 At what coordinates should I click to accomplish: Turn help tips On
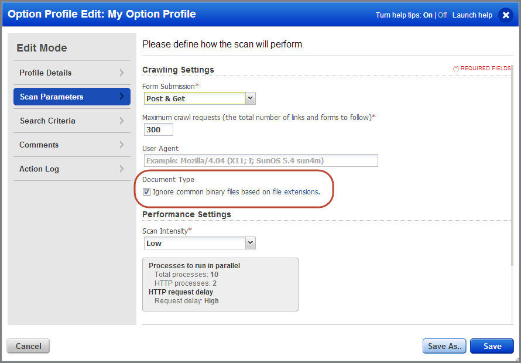(x=428, y=15)
